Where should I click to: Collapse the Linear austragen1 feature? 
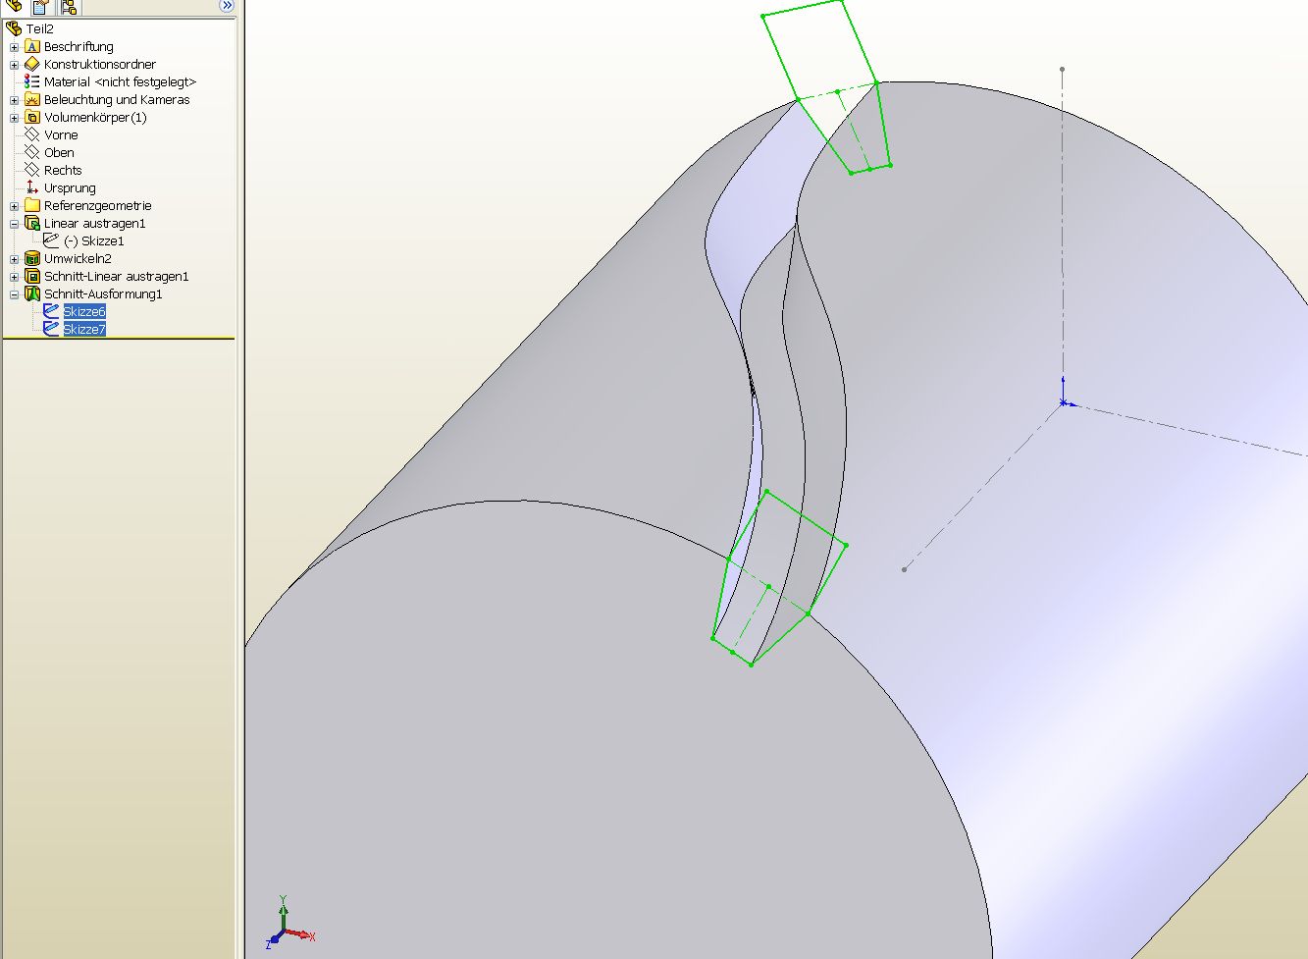(x=14, y=224)
